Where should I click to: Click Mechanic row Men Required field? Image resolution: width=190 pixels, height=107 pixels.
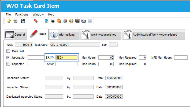pyautogui.click(x=143, y=58)
